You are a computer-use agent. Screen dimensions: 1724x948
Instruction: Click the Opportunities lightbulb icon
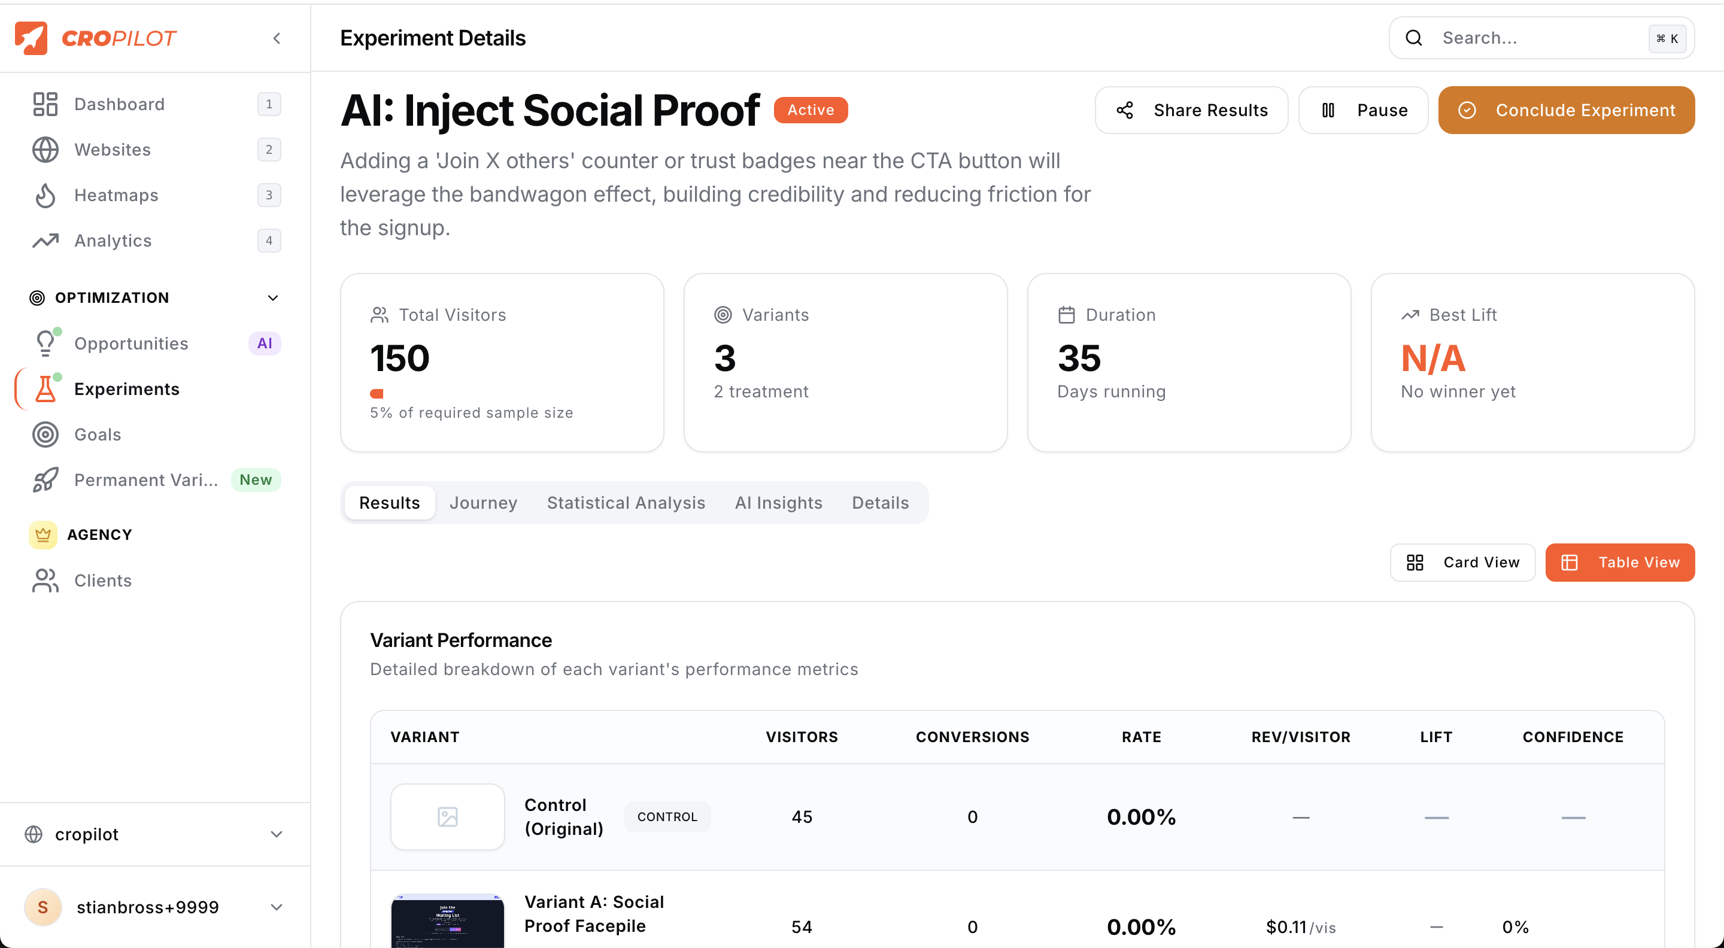tap(44, 342)
